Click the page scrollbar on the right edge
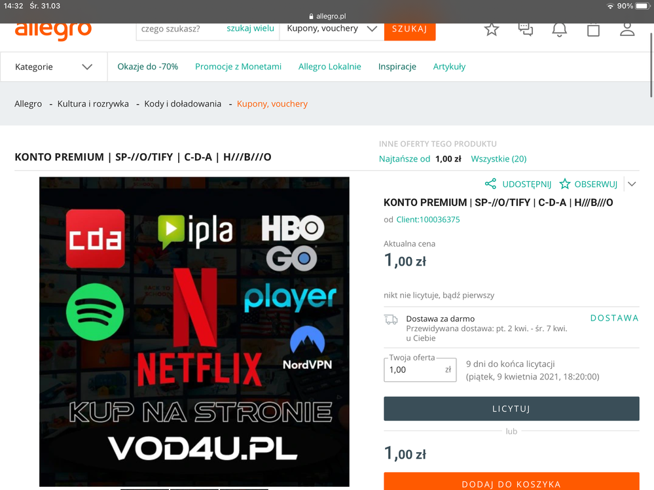The width and height of the screenshot is (654, 490). click(651, 65)
